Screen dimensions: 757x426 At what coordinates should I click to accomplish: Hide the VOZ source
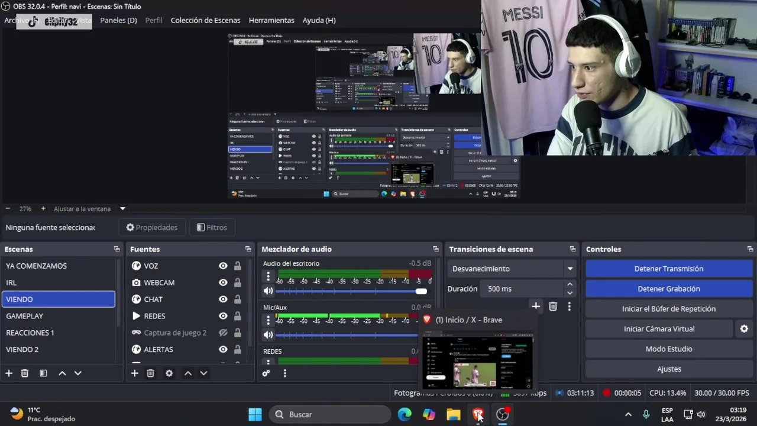point(223,266)
